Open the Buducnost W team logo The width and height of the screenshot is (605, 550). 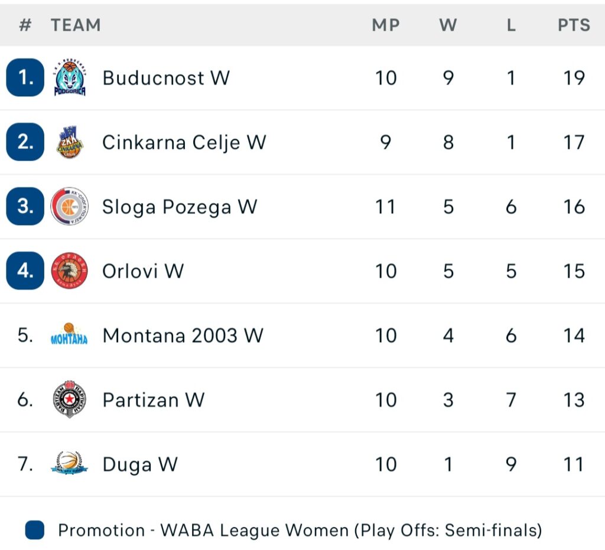(70, 77)
